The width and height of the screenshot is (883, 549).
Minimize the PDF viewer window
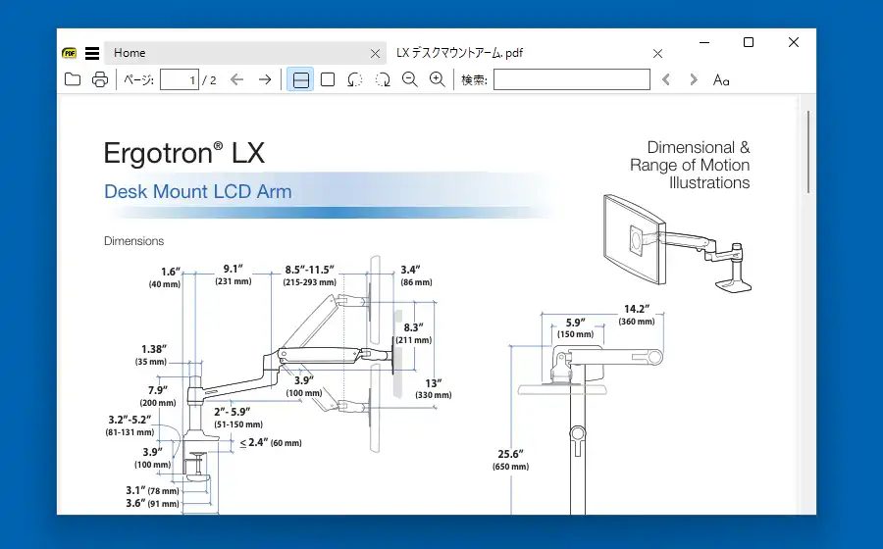(x=704, y=42)
